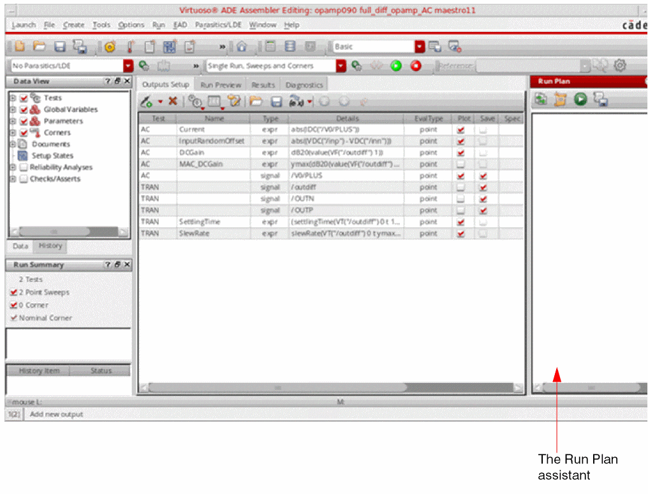Click the Details column header

(347, 119)
